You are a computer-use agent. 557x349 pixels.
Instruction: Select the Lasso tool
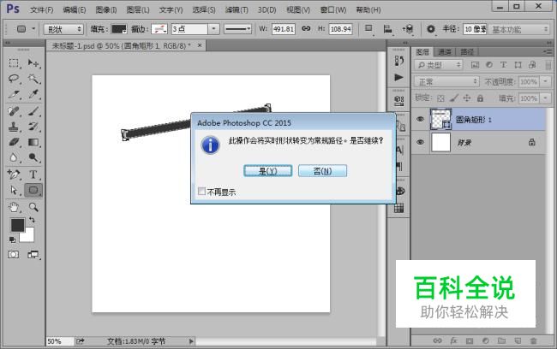(14, 79)
